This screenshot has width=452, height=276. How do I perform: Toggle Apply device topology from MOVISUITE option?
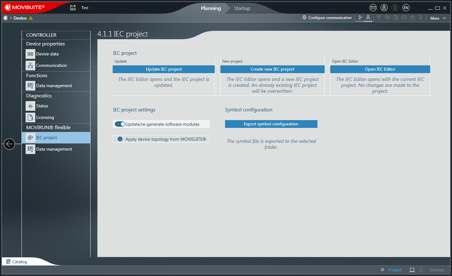click(120, 139)
